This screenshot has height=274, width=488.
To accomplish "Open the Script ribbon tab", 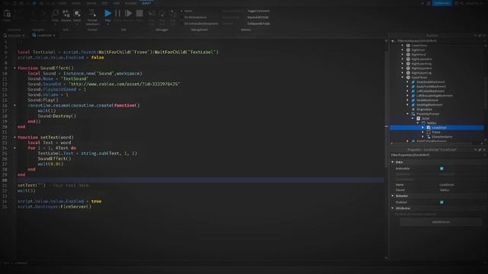I will 146,3.
